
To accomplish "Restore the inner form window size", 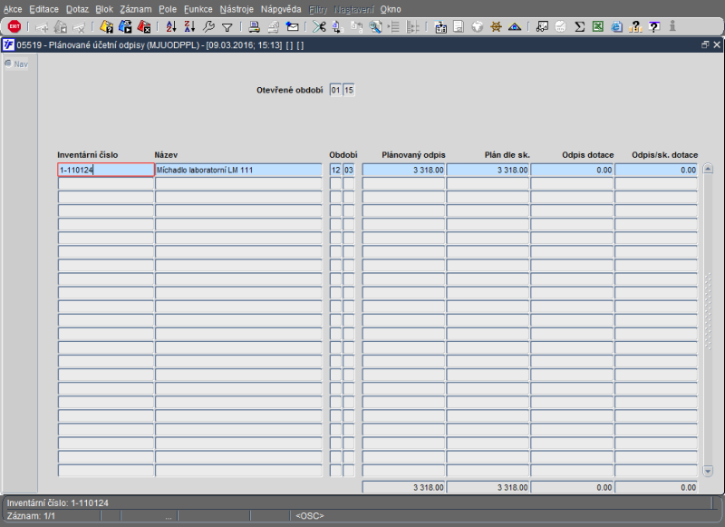I will [705, 44].
